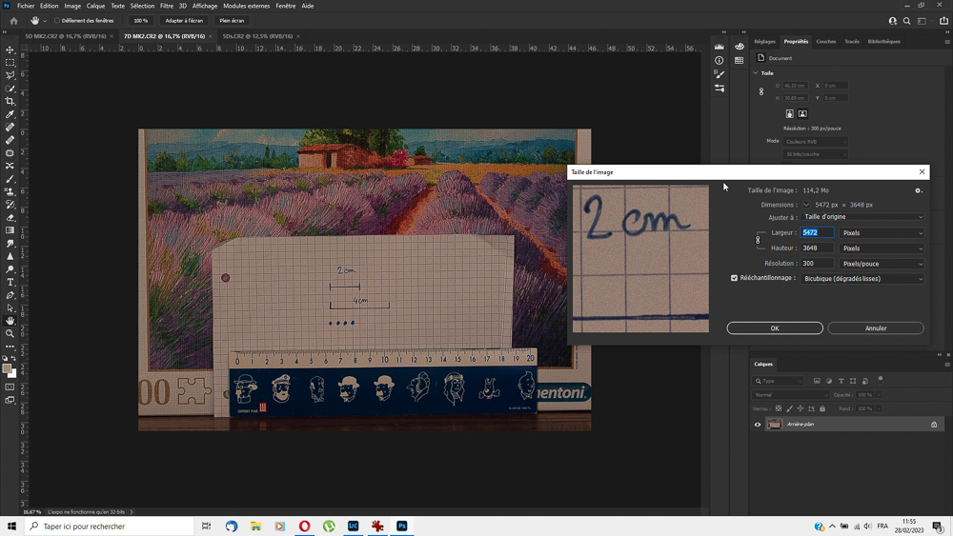953x536 pixels.
Task: Click the Résolution value field
Action: [x=817, y=264]
